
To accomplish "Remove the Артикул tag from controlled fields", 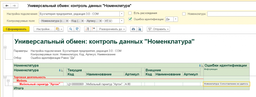I will (x=100, y=21).
